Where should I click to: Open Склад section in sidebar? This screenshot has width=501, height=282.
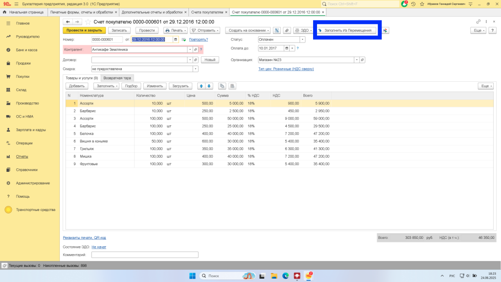pos(21,90)
